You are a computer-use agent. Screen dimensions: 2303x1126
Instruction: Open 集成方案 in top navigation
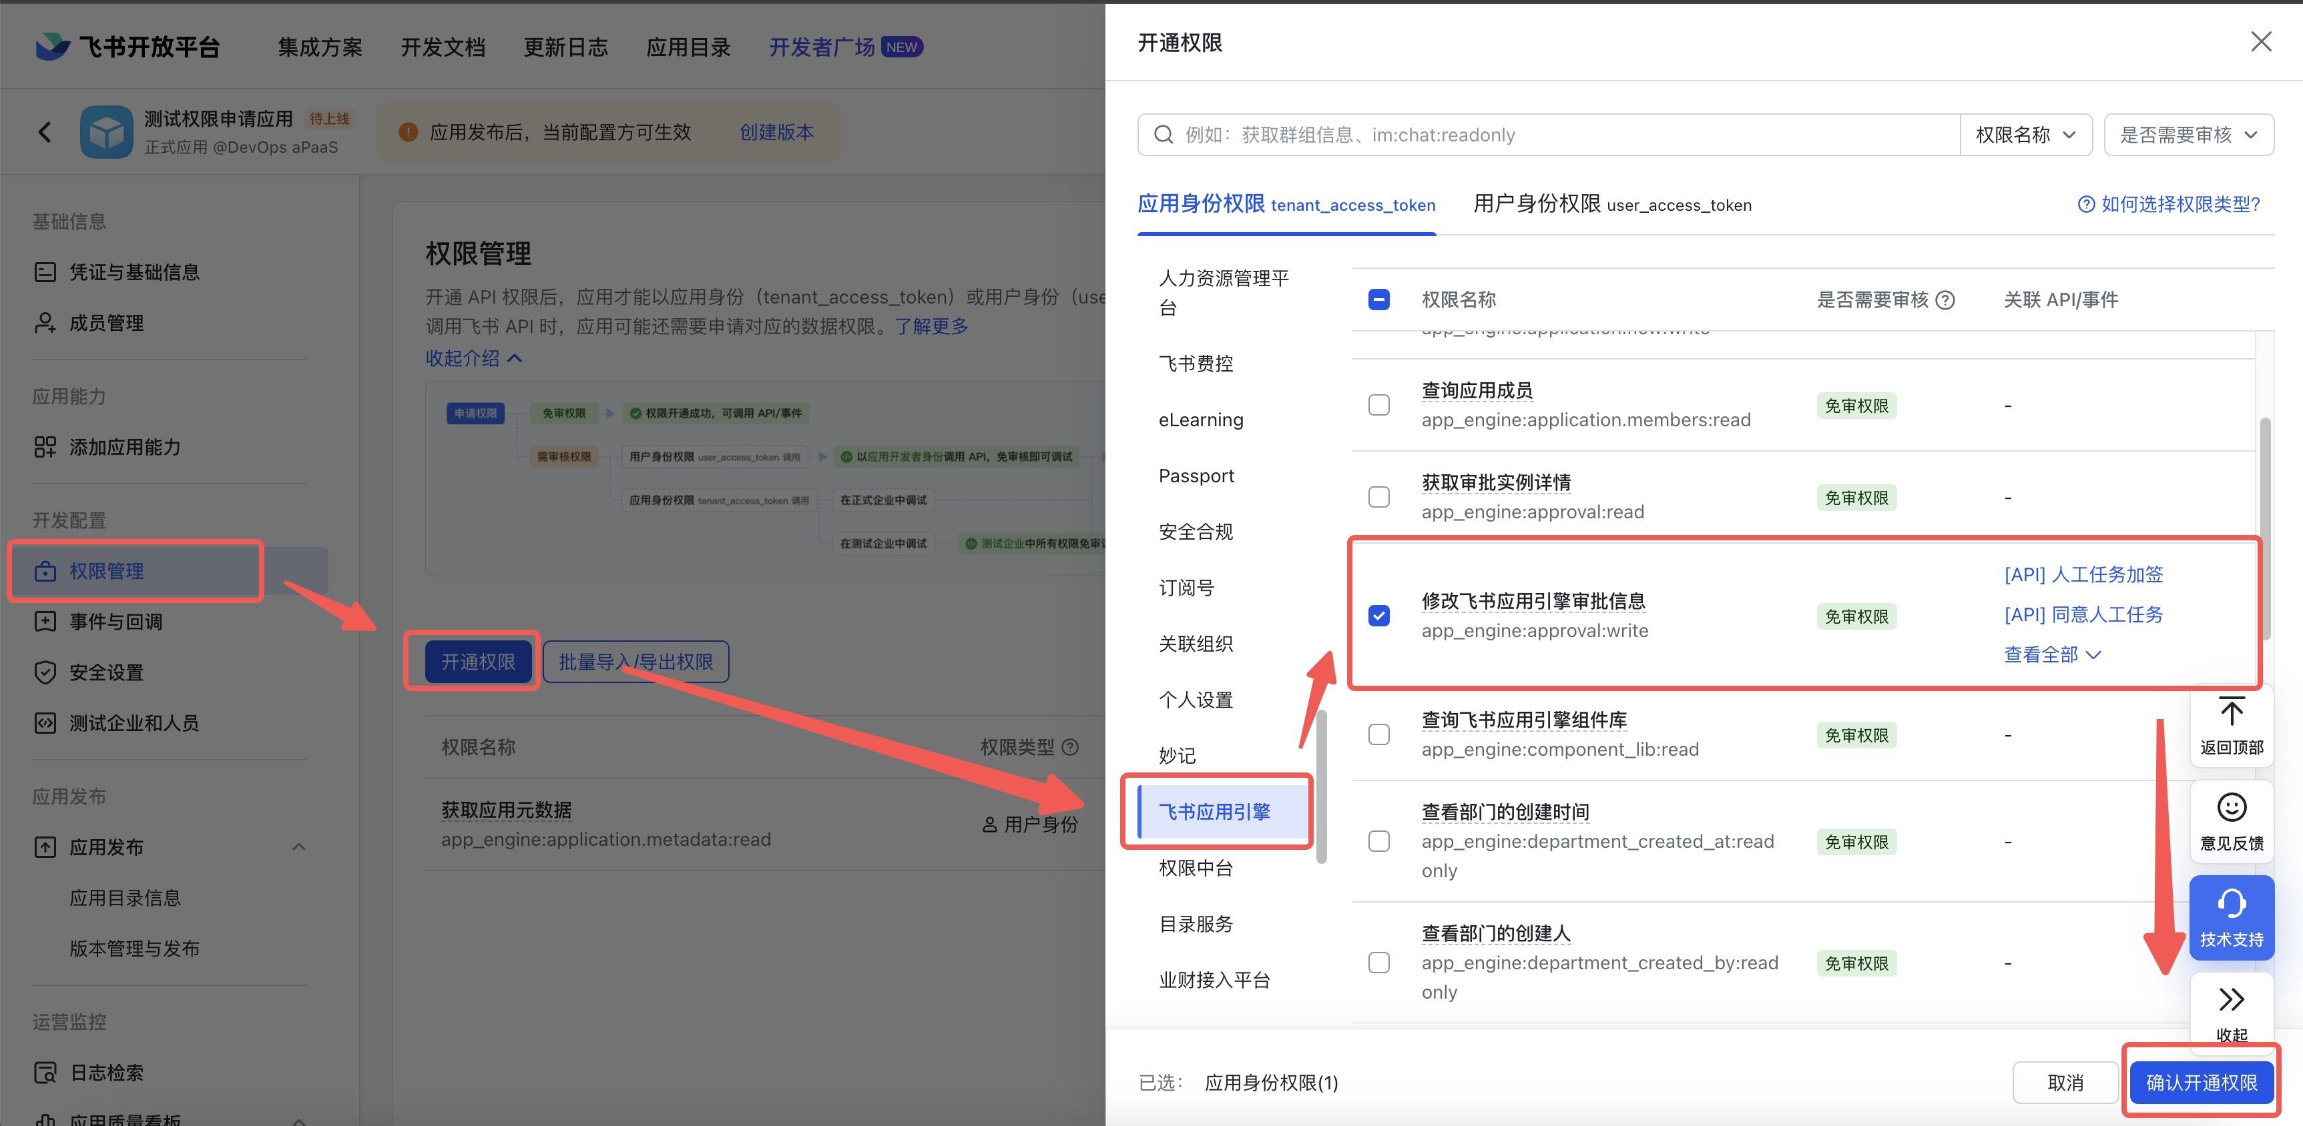(320, 47)
